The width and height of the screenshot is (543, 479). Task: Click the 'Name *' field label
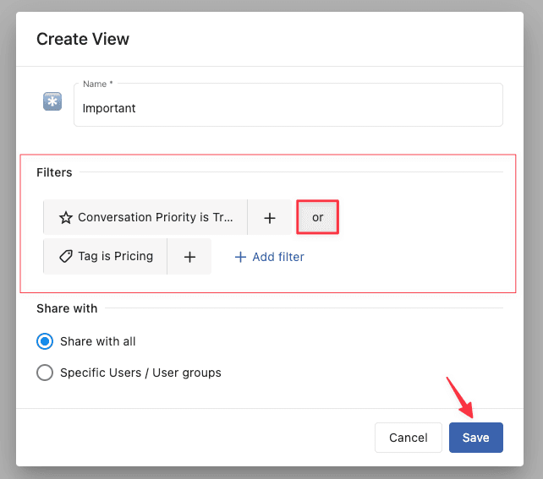tap(96, 84)
